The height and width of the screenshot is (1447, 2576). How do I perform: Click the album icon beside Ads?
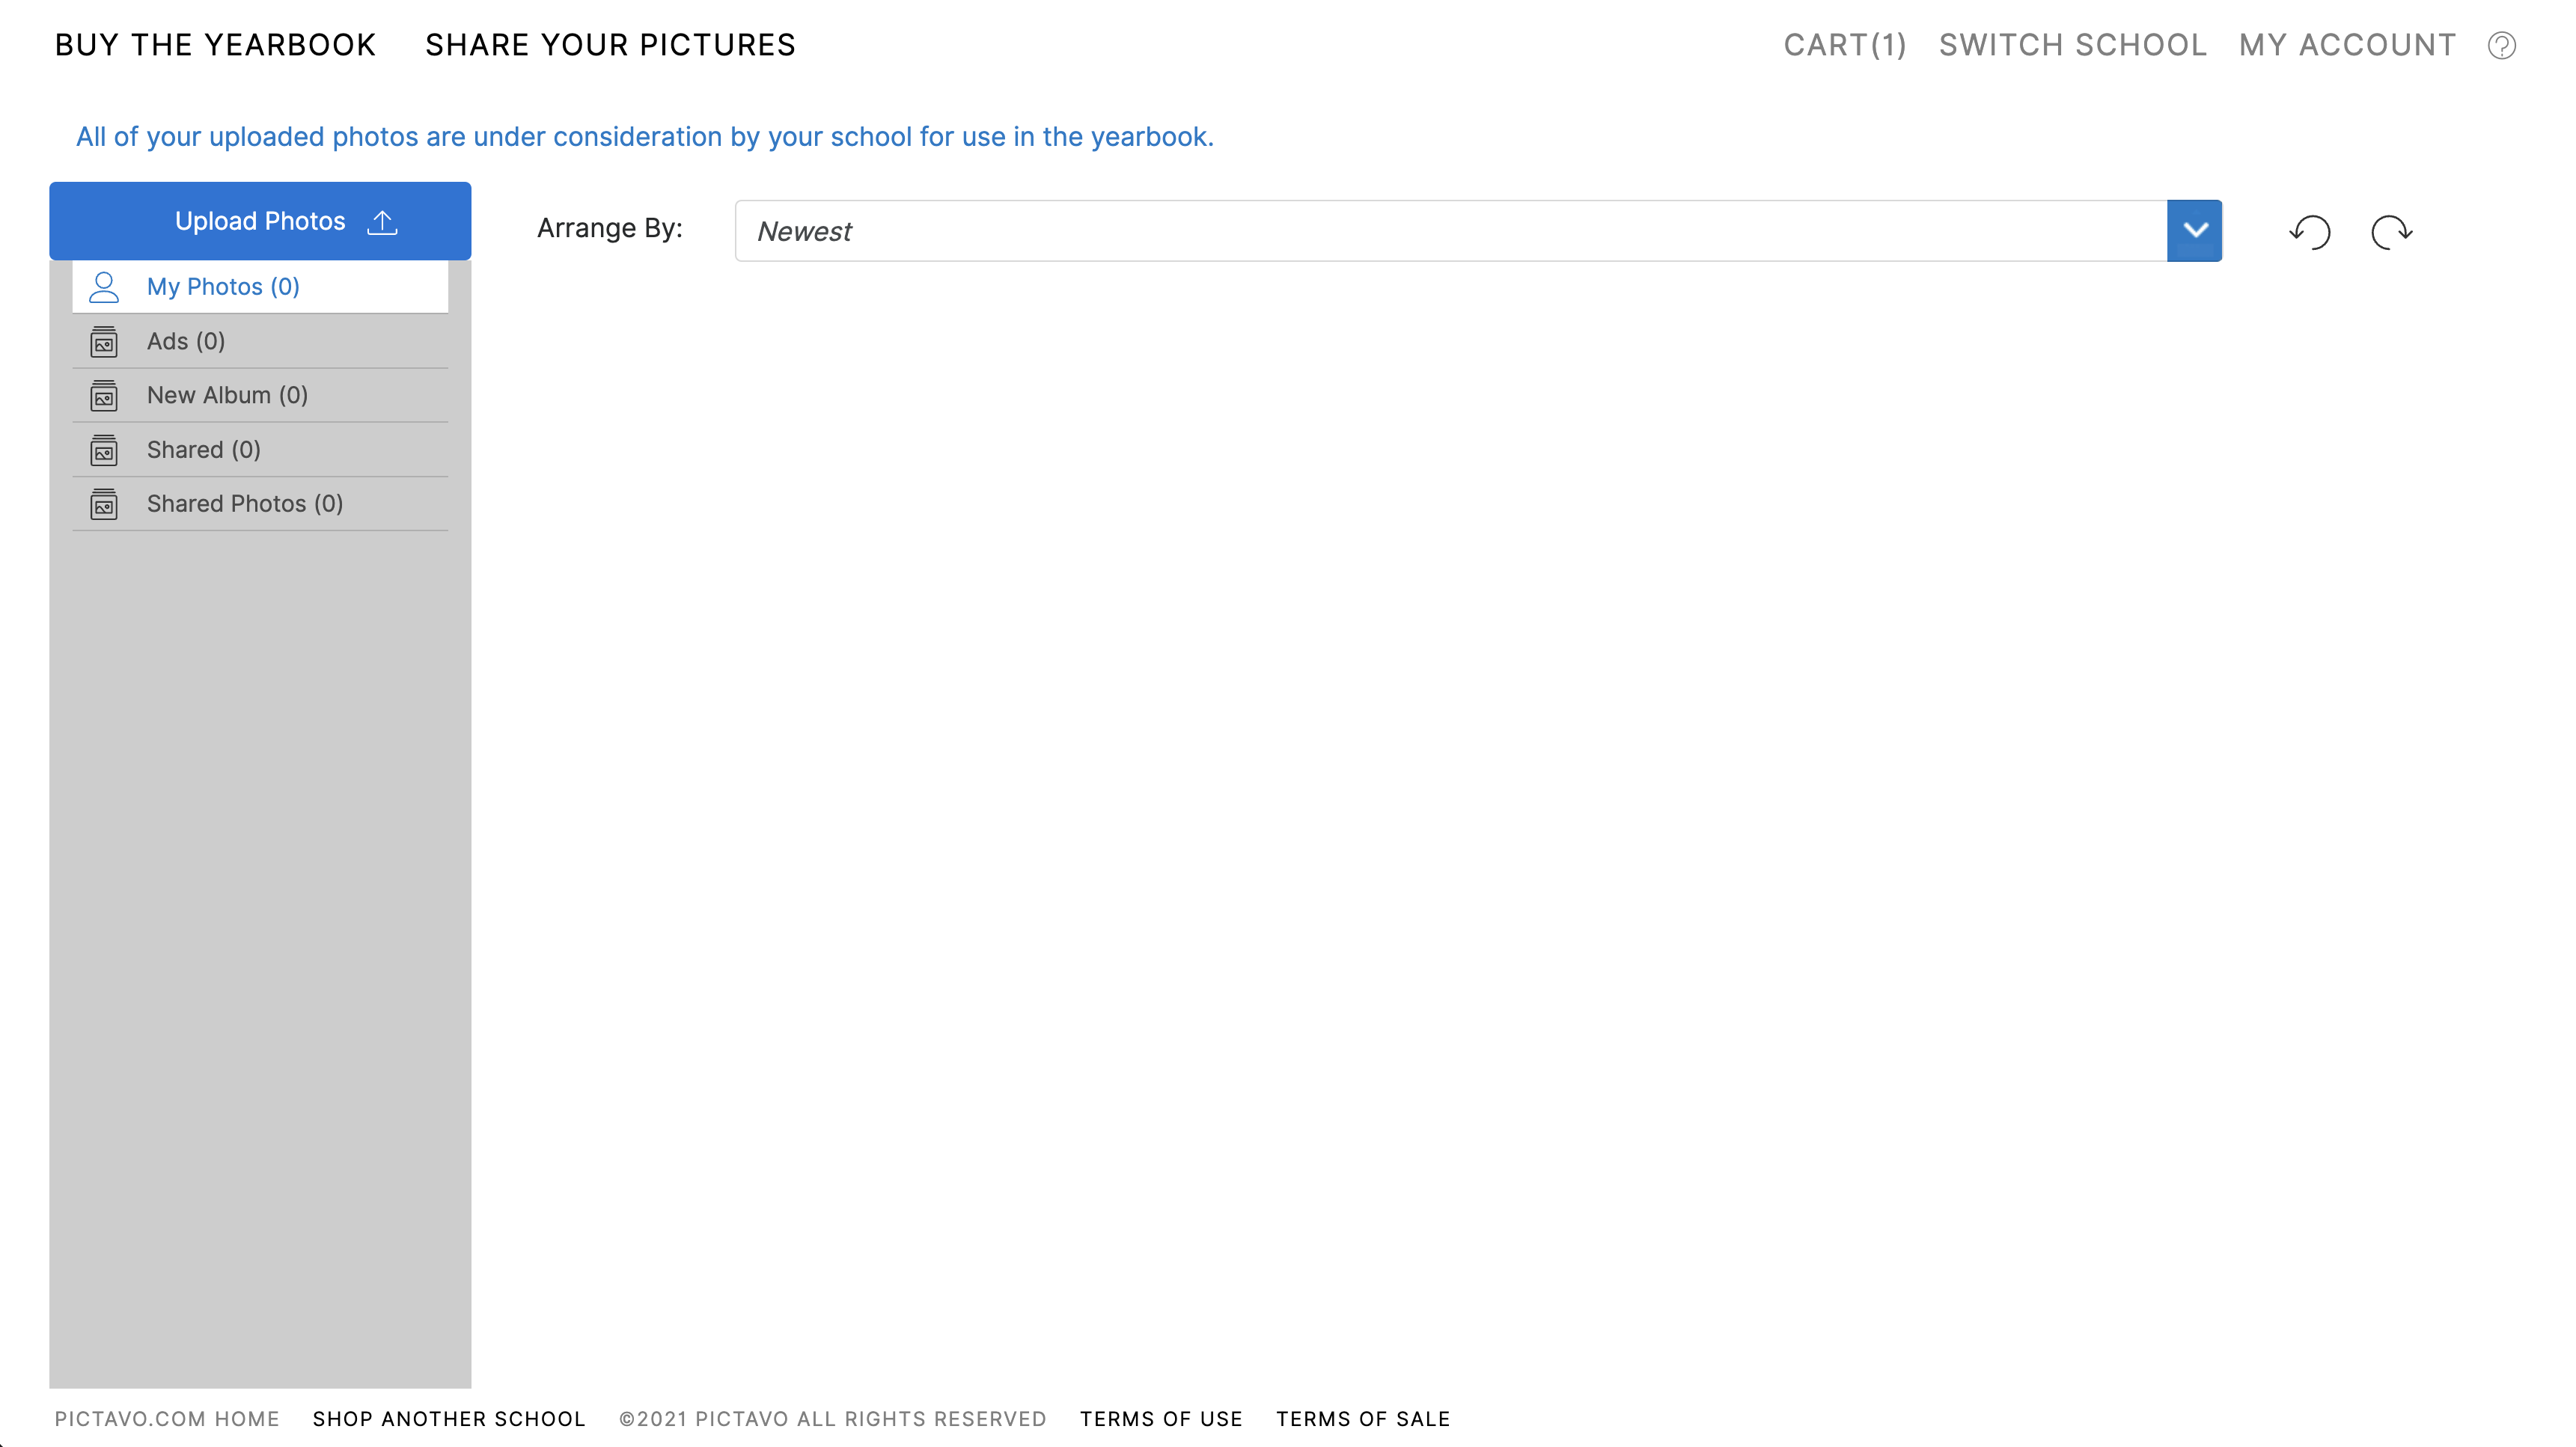104,342
